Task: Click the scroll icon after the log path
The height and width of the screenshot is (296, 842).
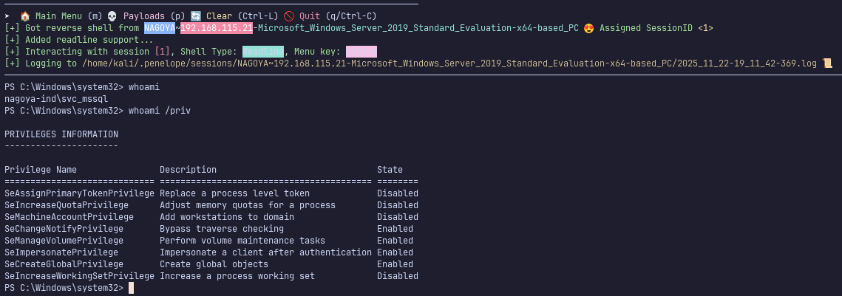Action: [827, 63]
